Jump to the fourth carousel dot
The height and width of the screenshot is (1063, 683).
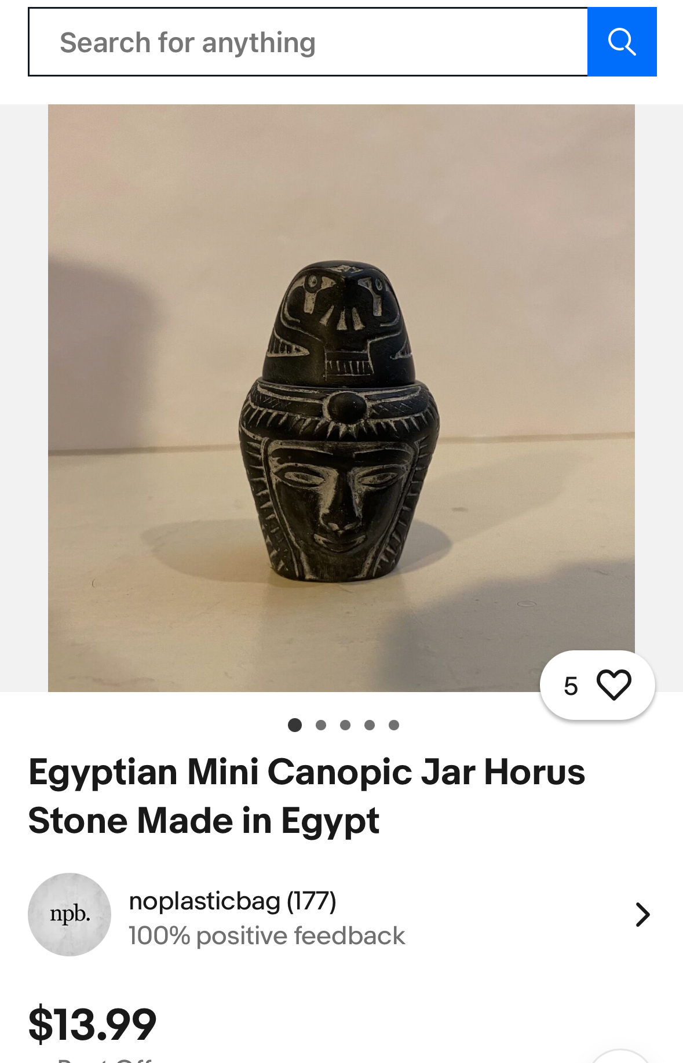point(370,725)
